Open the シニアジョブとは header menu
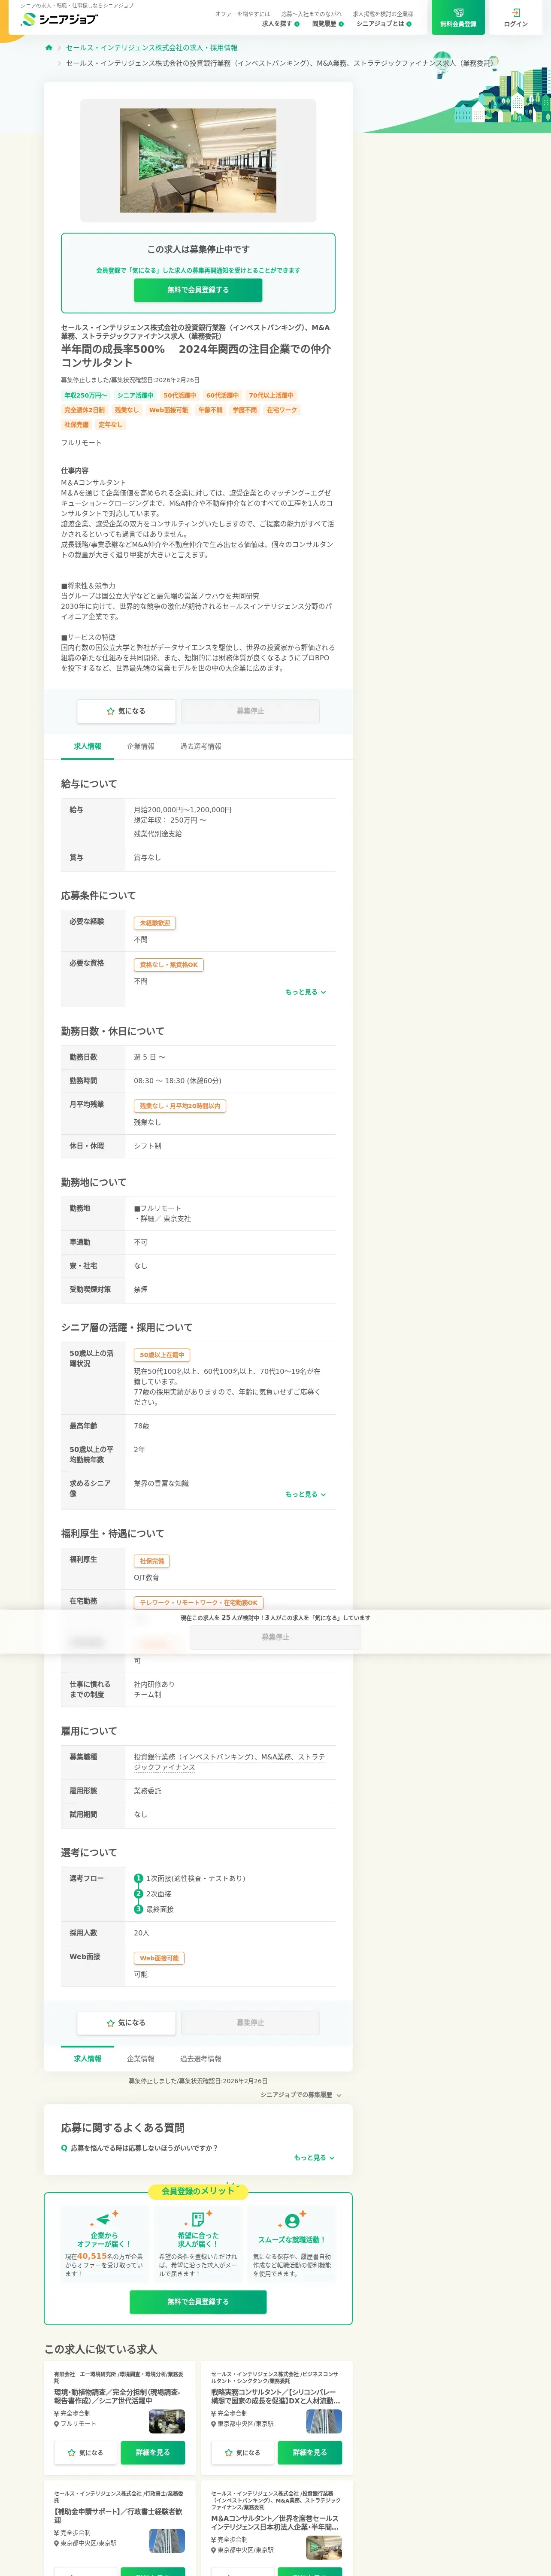Viewport: 551px width, 2576px height. [384, 23]
